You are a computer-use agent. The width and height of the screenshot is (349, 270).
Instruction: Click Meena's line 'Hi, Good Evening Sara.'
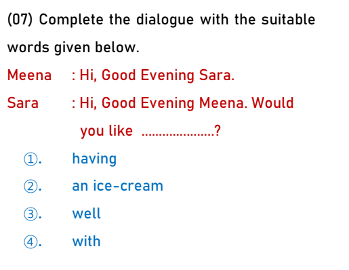[157, 76]
